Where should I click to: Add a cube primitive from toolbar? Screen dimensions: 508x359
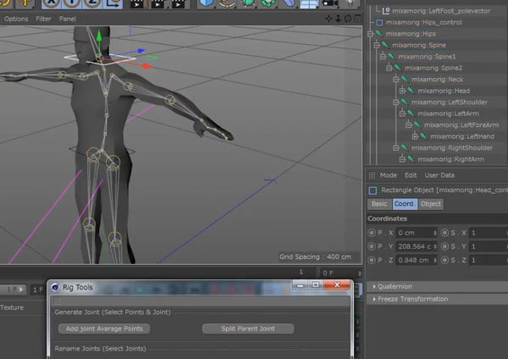pos(207,3)
